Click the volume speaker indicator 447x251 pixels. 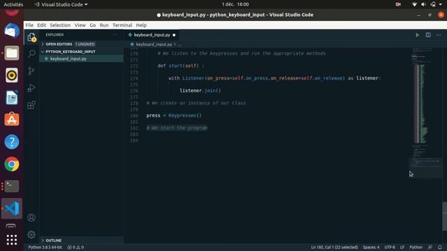tap(424, 5)
